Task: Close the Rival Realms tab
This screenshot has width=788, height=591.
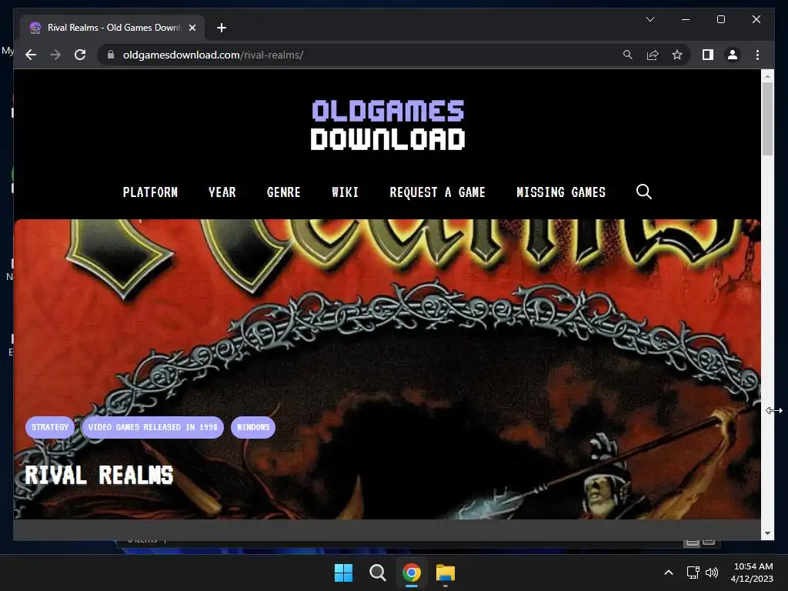Action: [192, 28]
